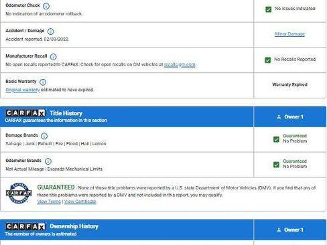Click the Accident reported 02/03/2022 text
This screenshot has height=245, width=327.
37,39
